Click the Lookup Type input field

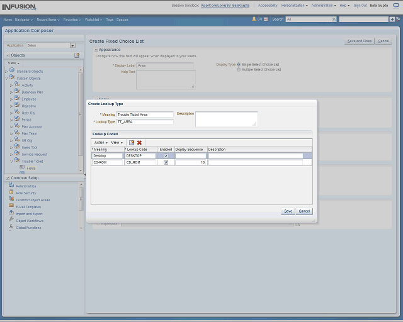[144, 122]
